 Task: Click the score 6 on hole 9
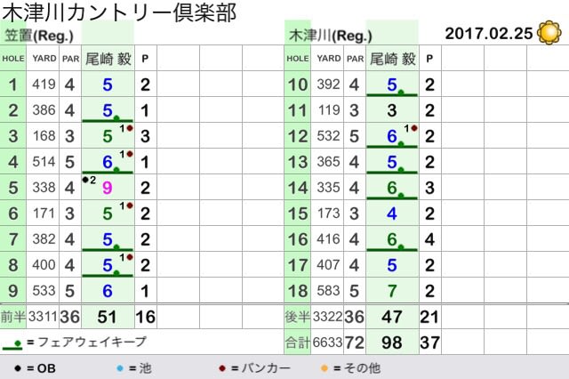(x=108, y=291)
